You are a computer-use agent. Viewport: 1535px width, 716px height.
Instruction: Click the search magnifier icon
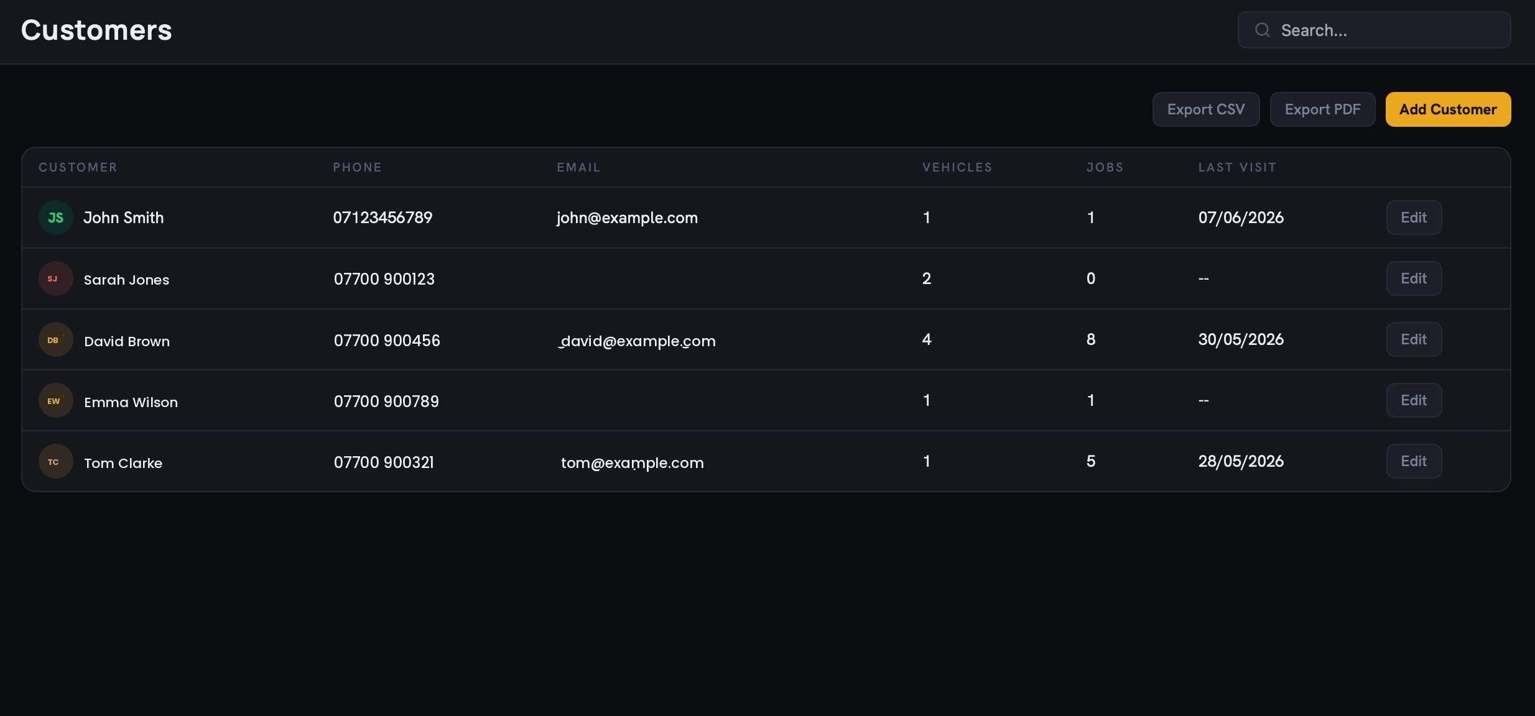tap(1262, 30)
